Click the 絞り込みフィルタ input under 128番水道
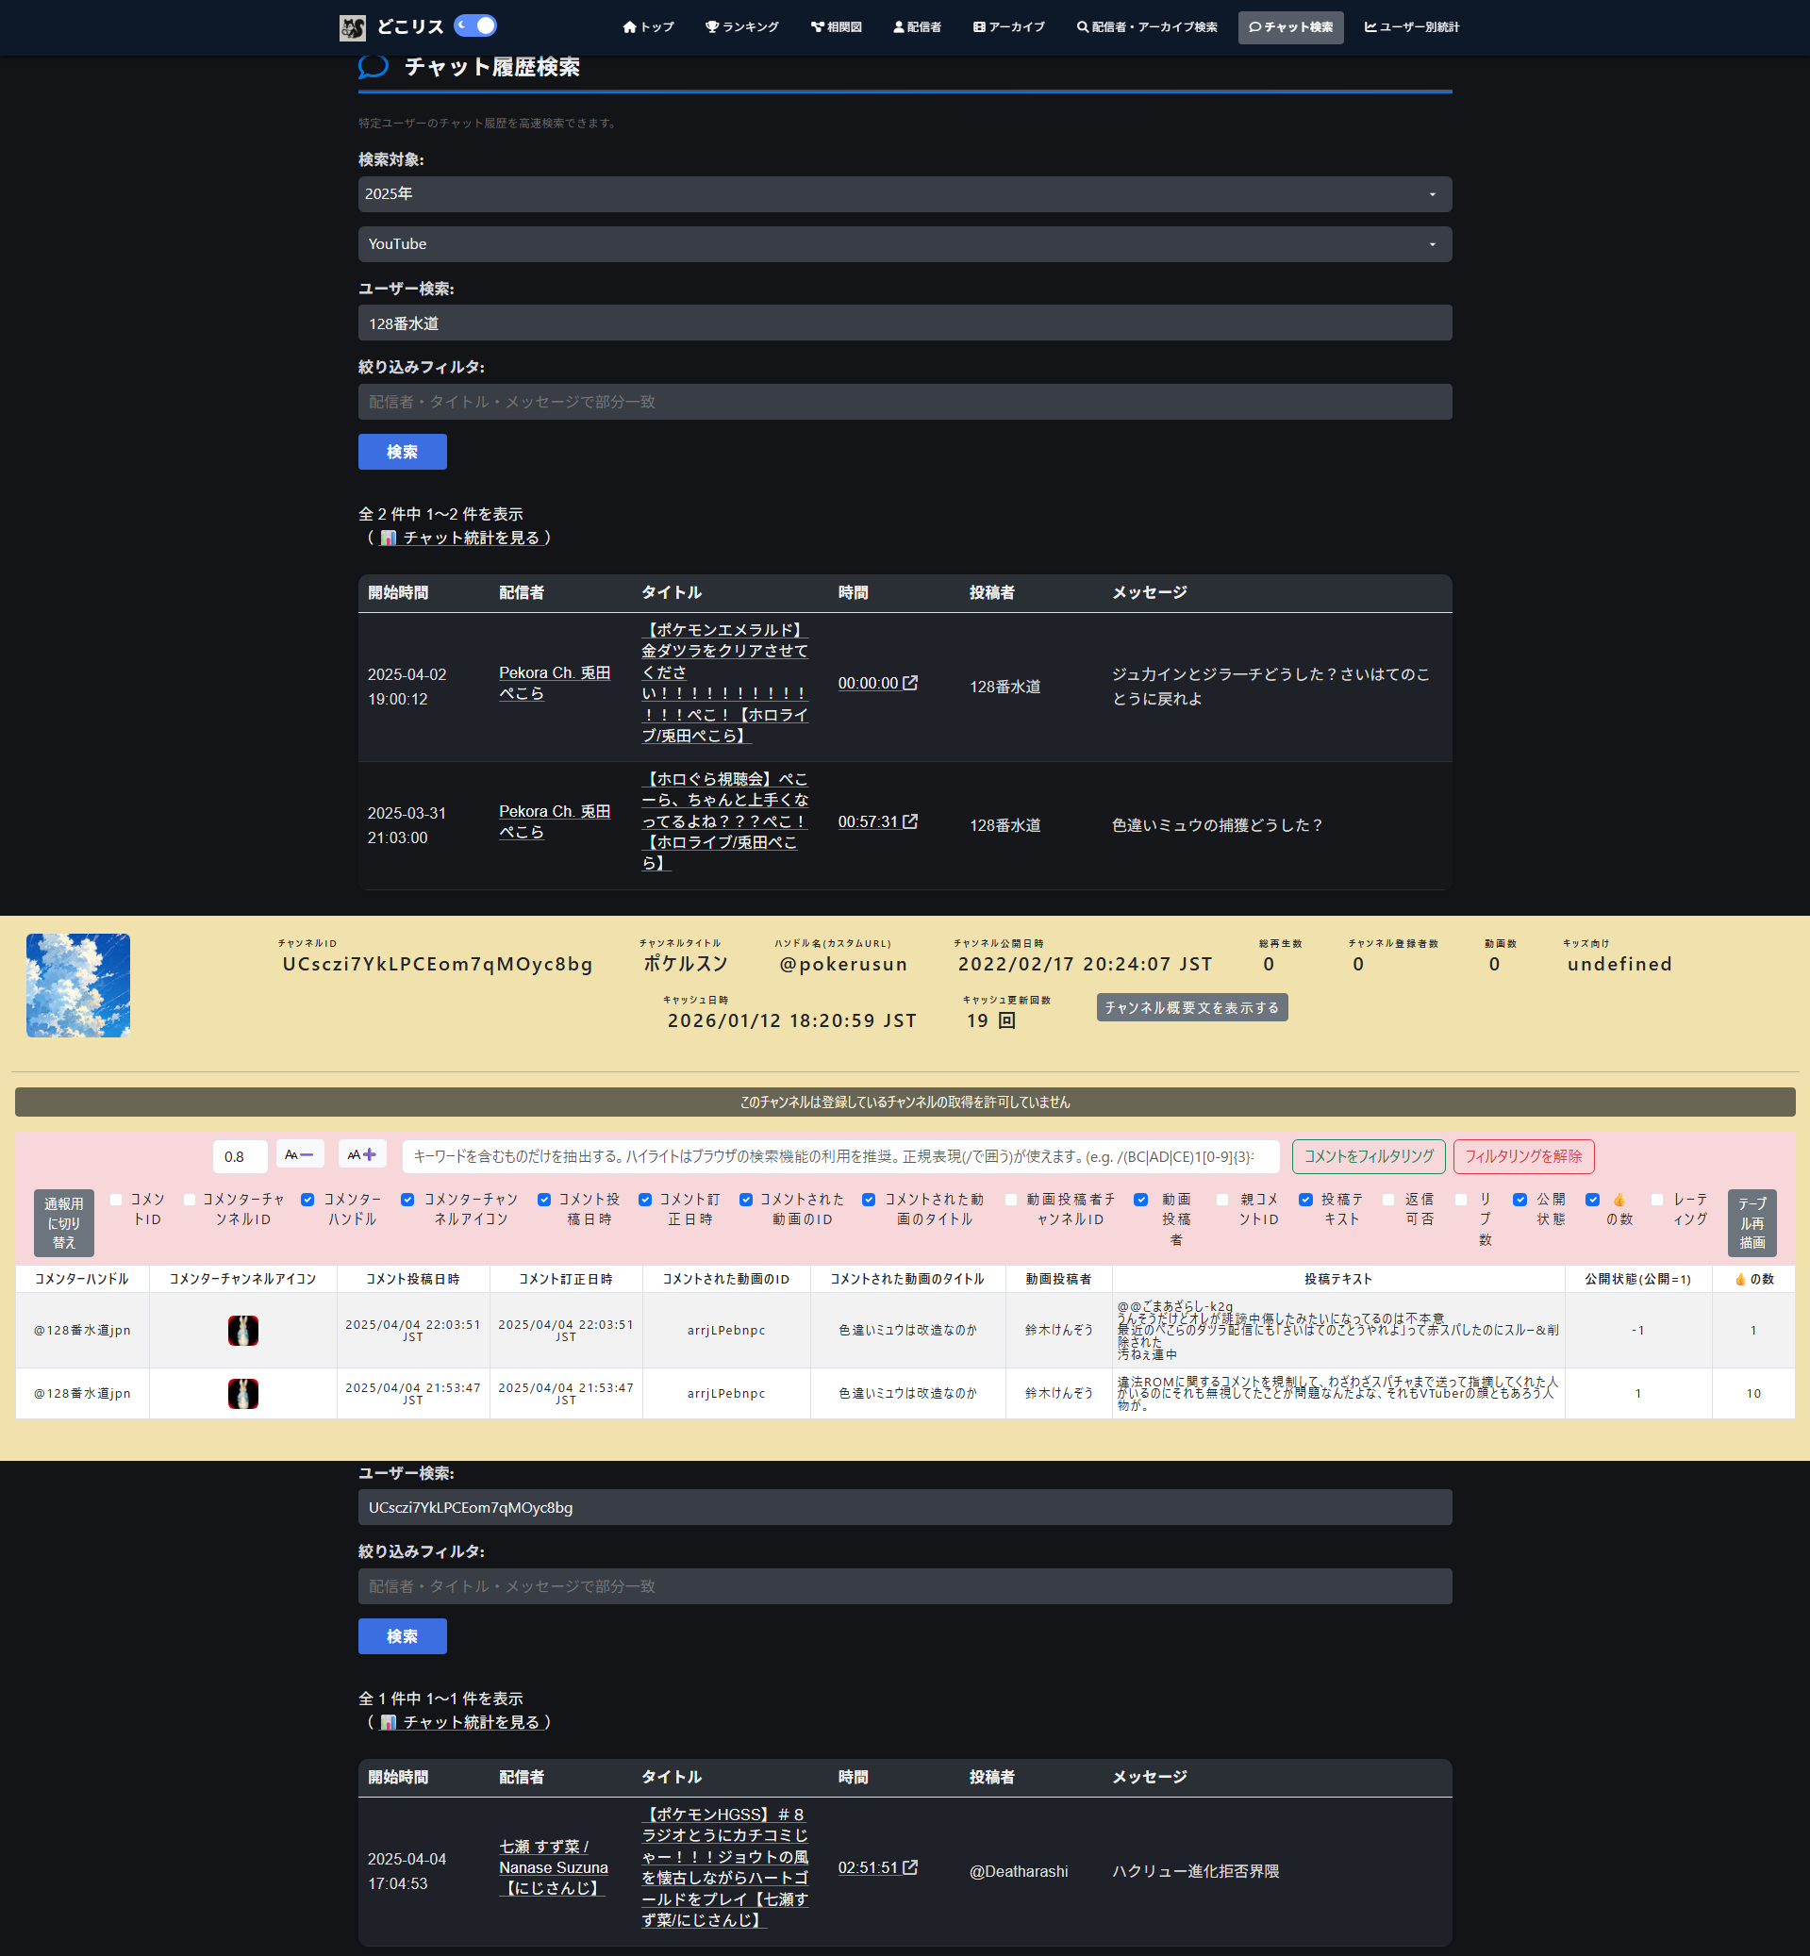The width and height of the screenshot is (1810, 1956). [904, 402]
